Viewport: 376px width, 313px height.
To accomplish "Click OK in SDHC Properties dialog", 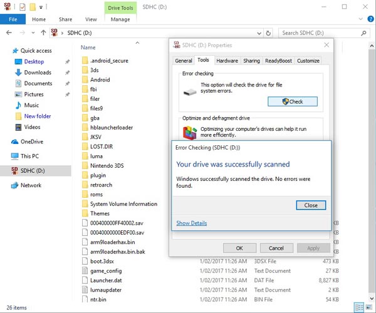I will pos(239,248).
